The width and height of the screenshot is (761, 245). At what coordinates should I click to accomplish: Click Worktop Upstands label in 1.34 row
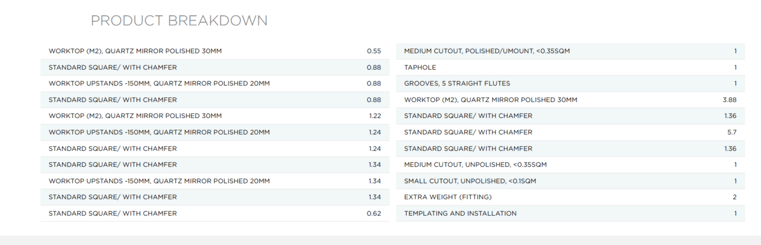pos(159,181)
